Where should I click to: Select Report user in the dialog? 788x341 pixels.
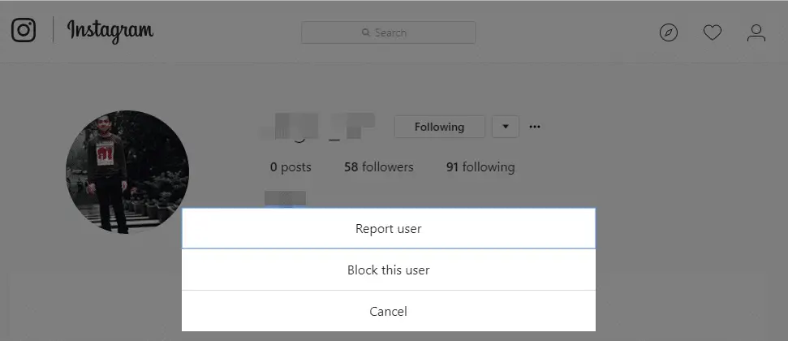389,228
